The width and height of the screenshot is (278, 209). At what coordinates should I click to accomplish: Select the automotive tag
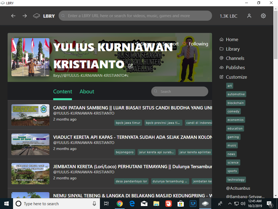pyautogui.click(x=236, y=94)
